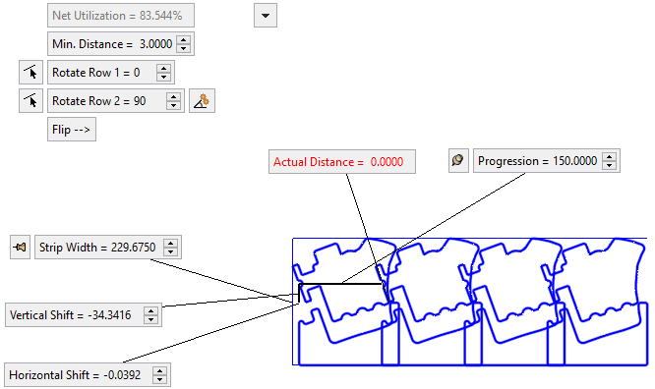Decrease Strip Width with down arrow
The image size is (655, 389).
[170, 251]
